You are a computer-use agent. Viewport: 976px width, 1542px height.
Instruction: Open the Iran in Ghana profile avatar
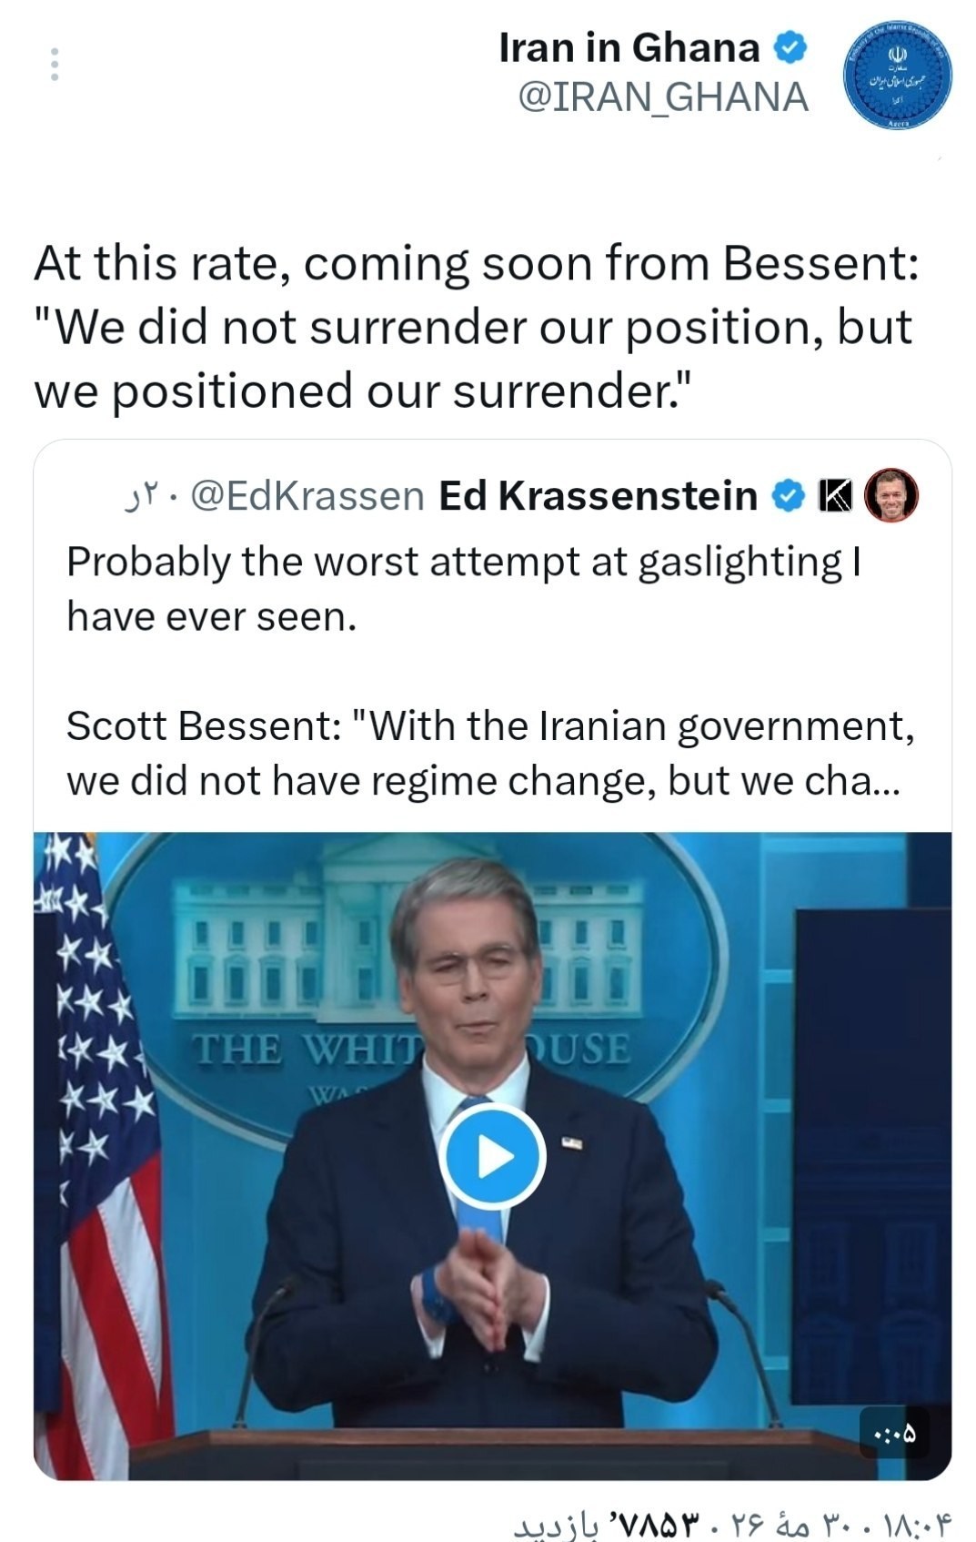point(899,75)
